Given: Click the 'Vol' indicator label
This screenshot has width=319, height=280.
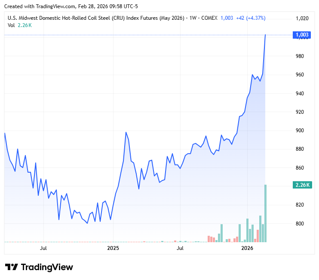Looking at the screenshot, I should click(11, 25).
